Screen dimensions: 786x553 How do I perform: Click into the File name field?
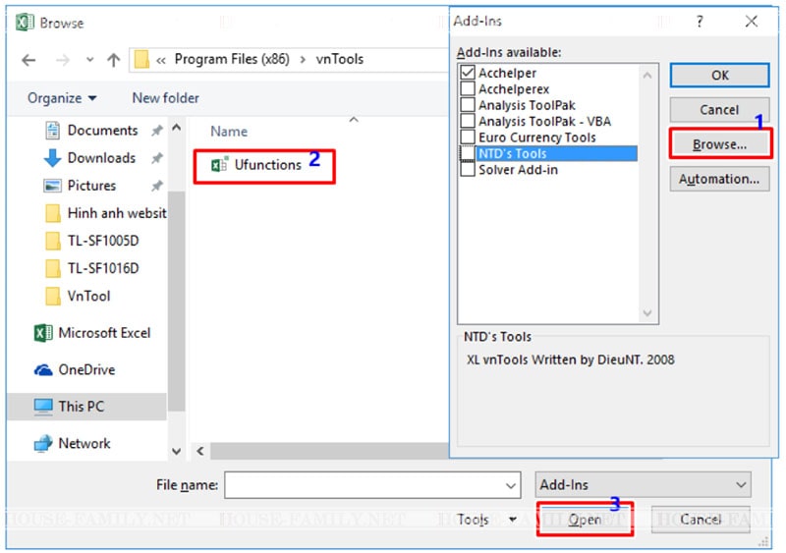(x=372, y=485)
